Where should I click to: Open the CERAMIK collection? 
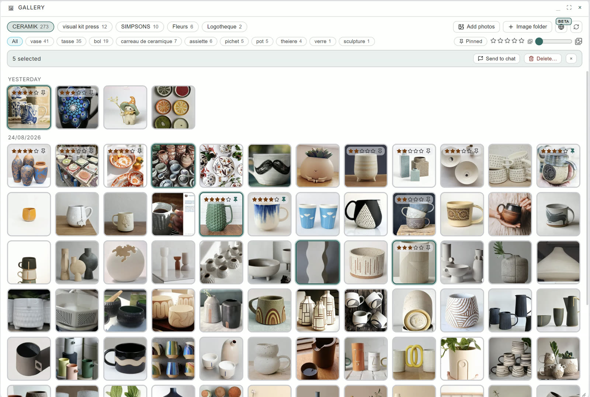pyautogui.click(x=31, y=27)
